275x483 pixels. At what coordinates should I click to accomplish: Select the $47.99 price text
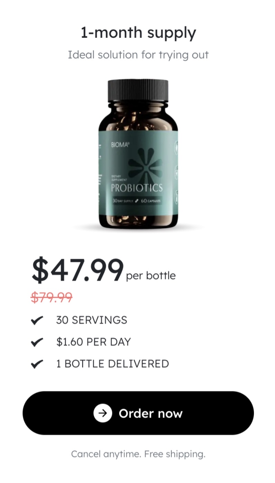point(77,270)
